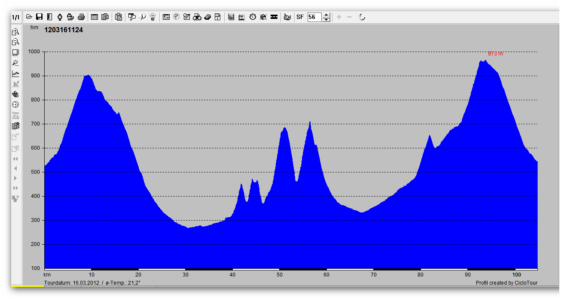Image resolution: width=561 pixels, height=298 pixels.
Task: Click the 973 m peak label
Action: (x=495, y=54)
